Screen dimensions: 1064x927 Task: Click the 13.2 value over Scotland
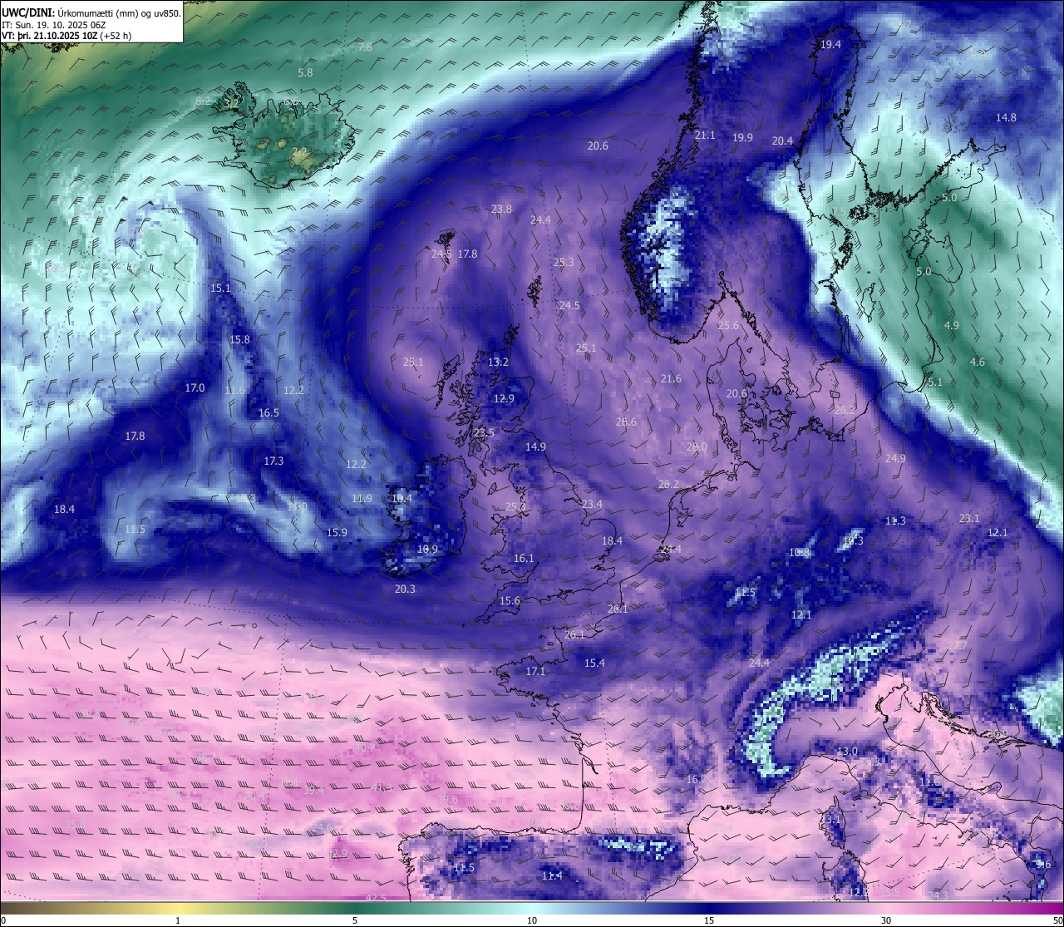click(x=498, y=362)
